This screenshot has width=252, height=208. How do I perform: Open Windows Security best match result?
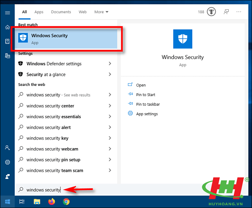click(x=66, y=38)
